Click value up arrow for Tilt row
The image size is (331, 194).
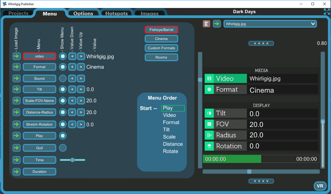81,89
